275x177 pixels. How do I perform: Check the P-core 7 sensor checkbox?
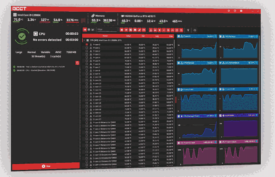[x=87, y=67]
